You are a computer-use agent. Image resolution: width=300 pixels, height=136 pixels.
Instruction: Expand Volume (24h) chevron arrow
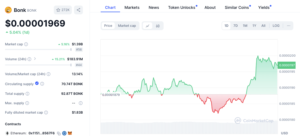coord(35,59)
